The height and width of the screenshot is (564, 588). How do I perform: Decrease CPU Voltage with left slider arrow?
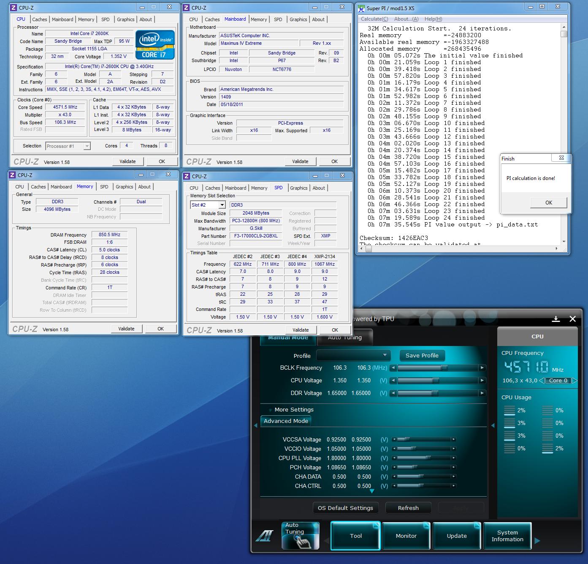[x=393, y=381]
